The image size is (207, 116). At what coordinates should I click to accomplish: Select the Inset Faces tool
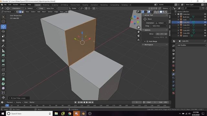[x=3, y=61]
